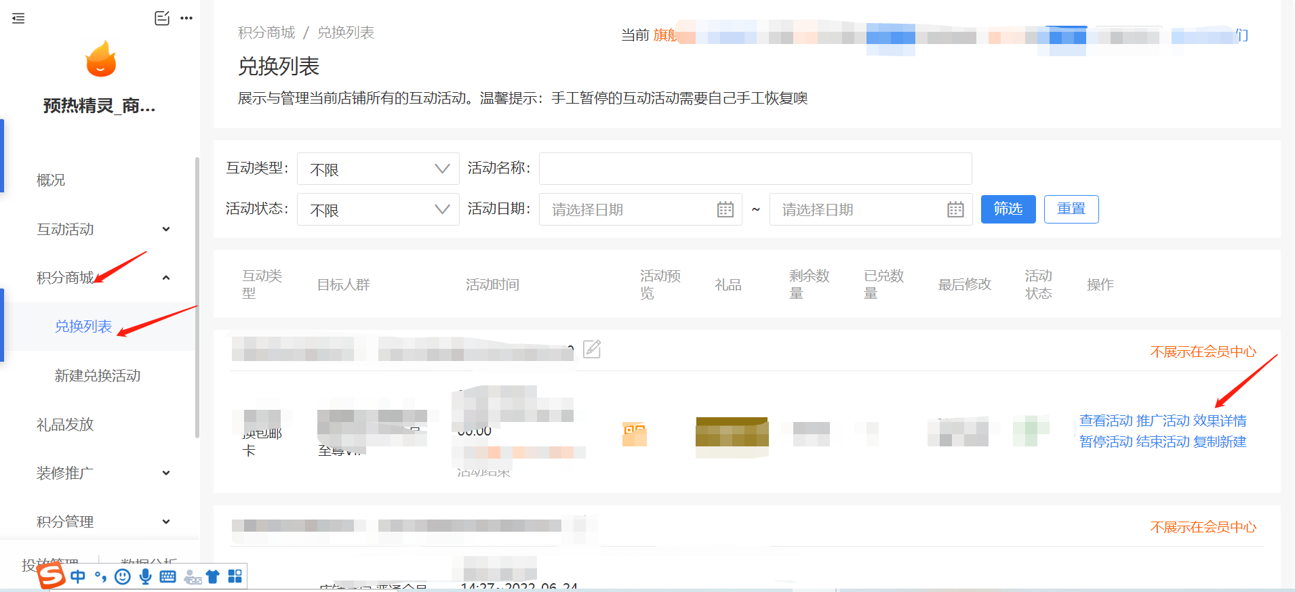Toggle punctuation mode on IME bar
This screenshot has height=592, width=1295.
(x=100, y=576)
